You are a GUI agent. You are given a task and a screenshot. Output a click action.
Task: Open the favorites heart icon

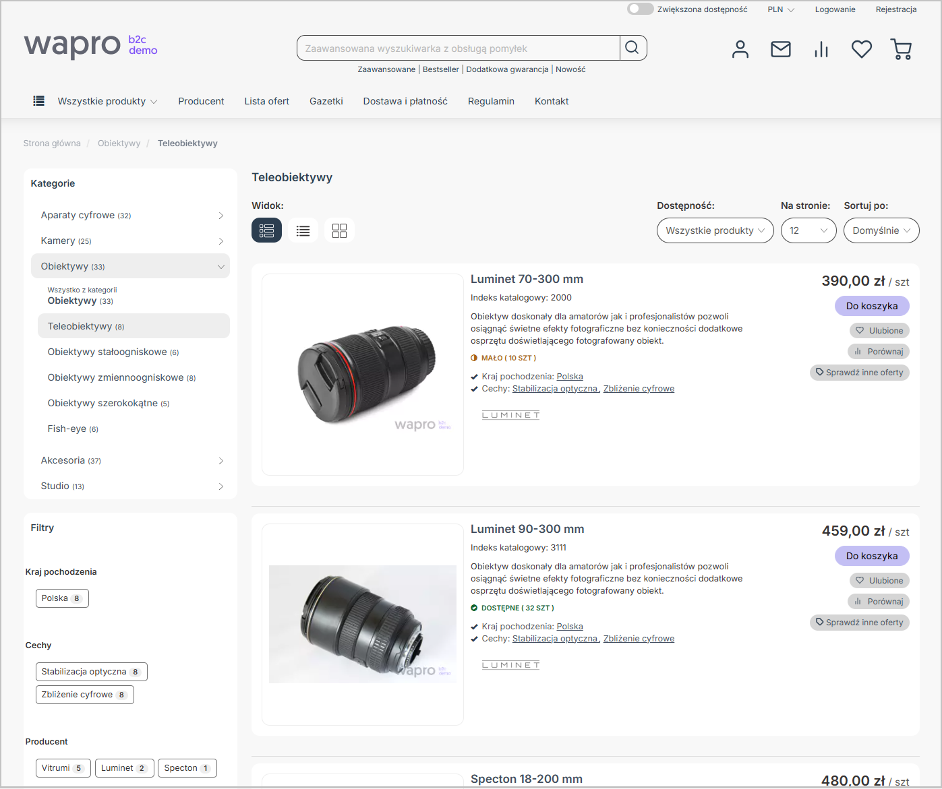tap(861, 49)
